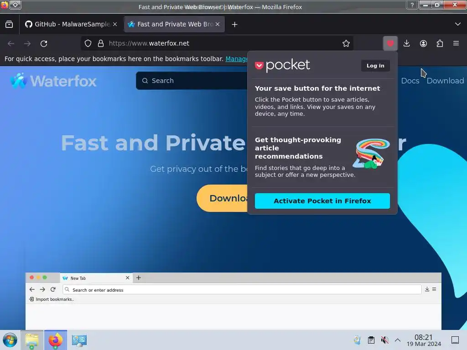
Task: Expand hidden system tray icons
Action: pyautogui.click(x=398, y=340)
